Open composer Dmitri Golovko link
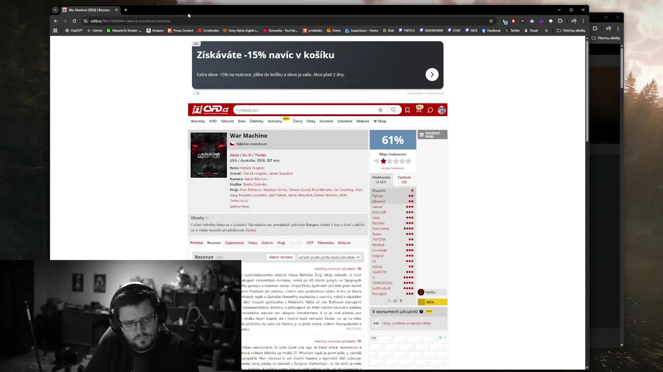Viewport: 663px width, 372px height. click(255, 184)
